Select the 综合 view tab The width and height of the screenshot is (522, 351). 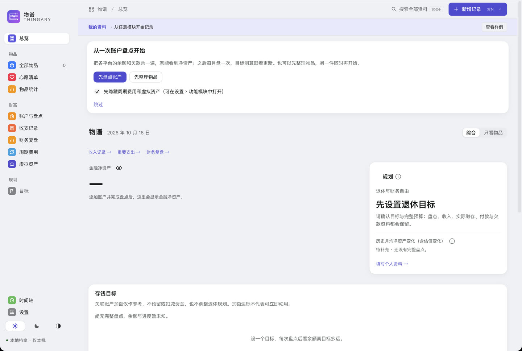(471, 133)
